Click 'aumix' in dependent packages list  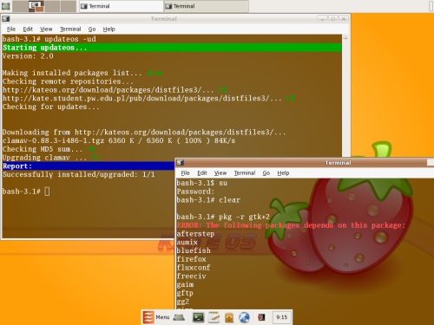(x=187, y=243)
